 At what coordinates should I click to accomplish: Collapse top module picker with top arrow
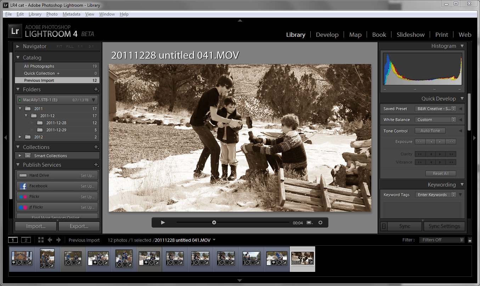point(240,21)
